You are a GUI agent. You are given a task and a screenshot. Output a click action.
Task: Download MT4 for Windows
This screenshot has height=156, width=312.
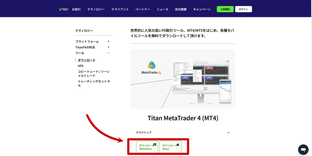147,147
